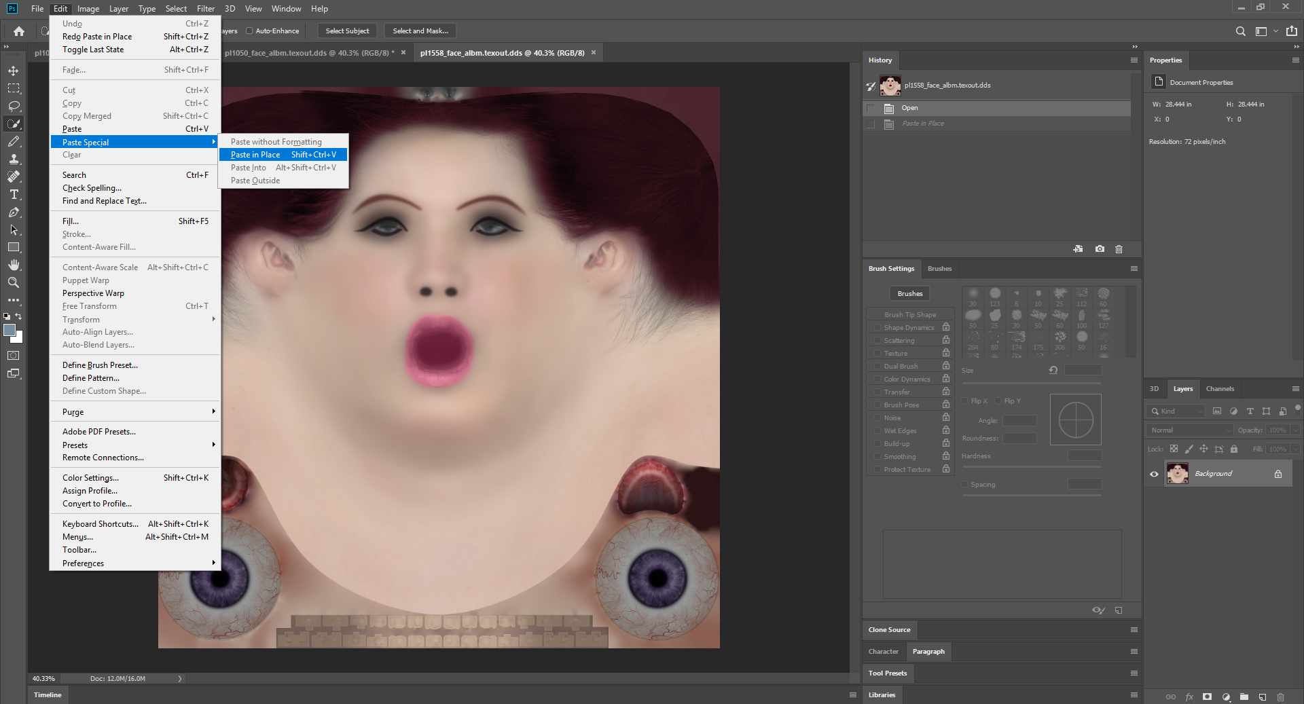Open the History panel menu
Screen dimensions: 1304x704
point(1134,60)
